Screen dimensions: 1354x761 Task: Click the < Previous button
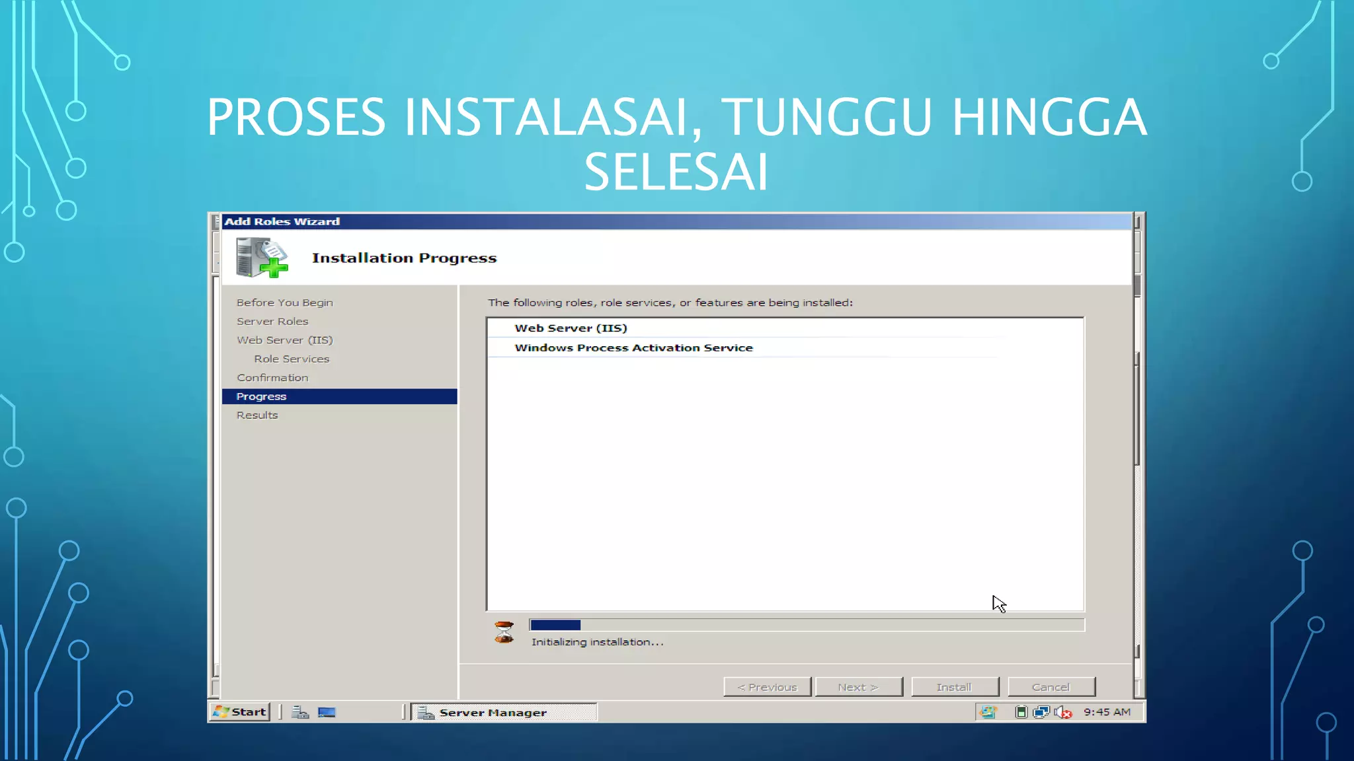point(768,687)
